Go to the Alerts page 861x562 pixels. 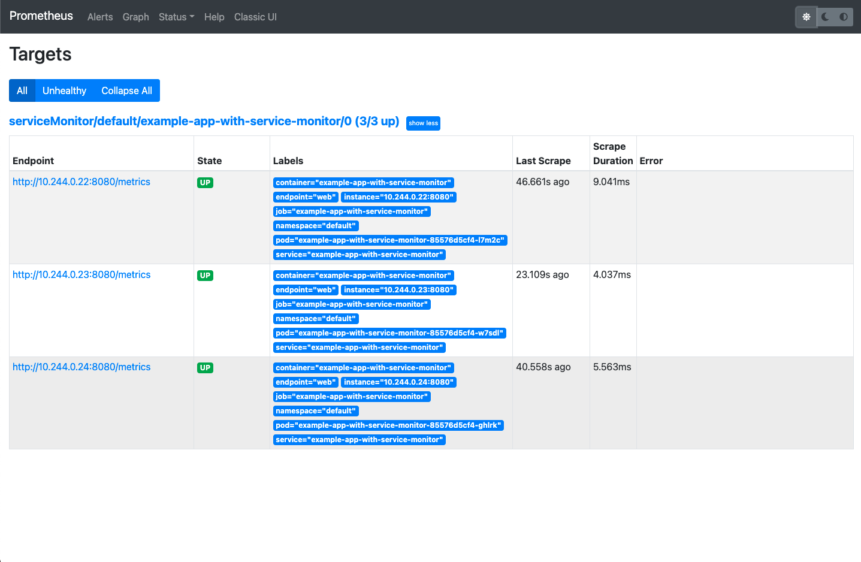pyautogui.click(x=100, y=17)
